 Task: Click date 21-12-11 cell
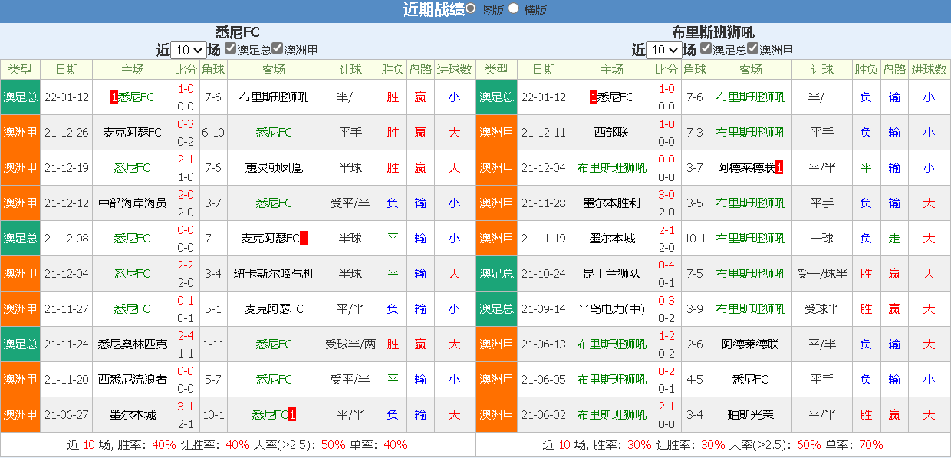(x=544, y=133)
